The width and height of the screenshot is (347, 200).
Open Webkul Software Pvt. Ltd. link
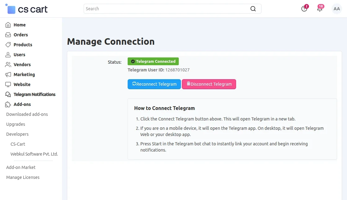click(34, 154)
